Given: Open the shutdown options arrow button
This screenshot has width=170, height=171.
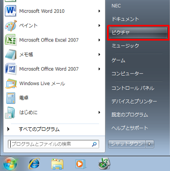Looking at the screenshot, I should (150, 144).
